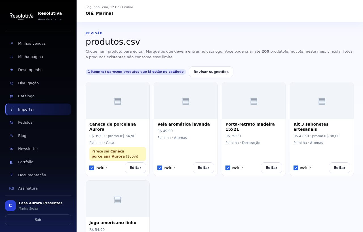Click the Porta-retrato madeira 15x21 title
Screen dimensions: 363x232
250,127
